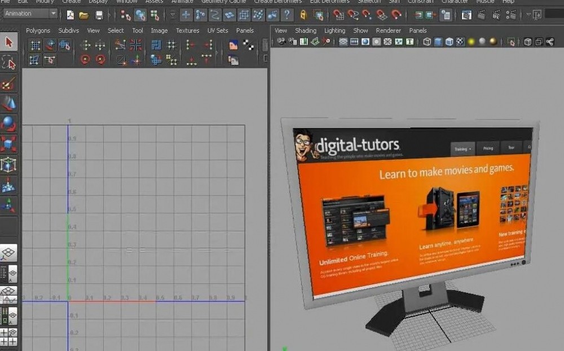Open the viewport Renderer menu

(x=388, y=30)
